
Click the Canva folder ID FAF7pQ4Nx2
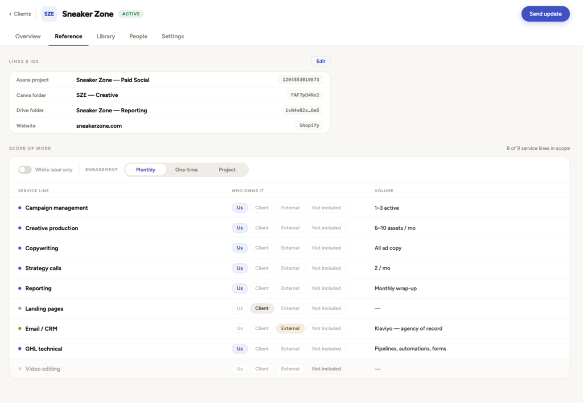pos(305,95)
